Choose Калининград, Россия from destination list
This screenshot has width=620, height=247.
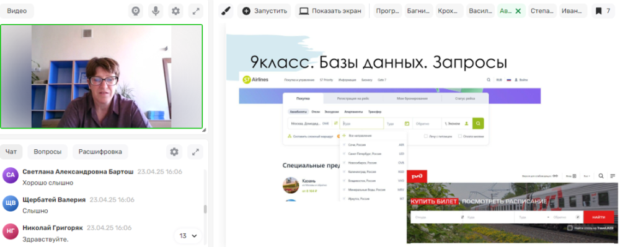pos(373,172)
